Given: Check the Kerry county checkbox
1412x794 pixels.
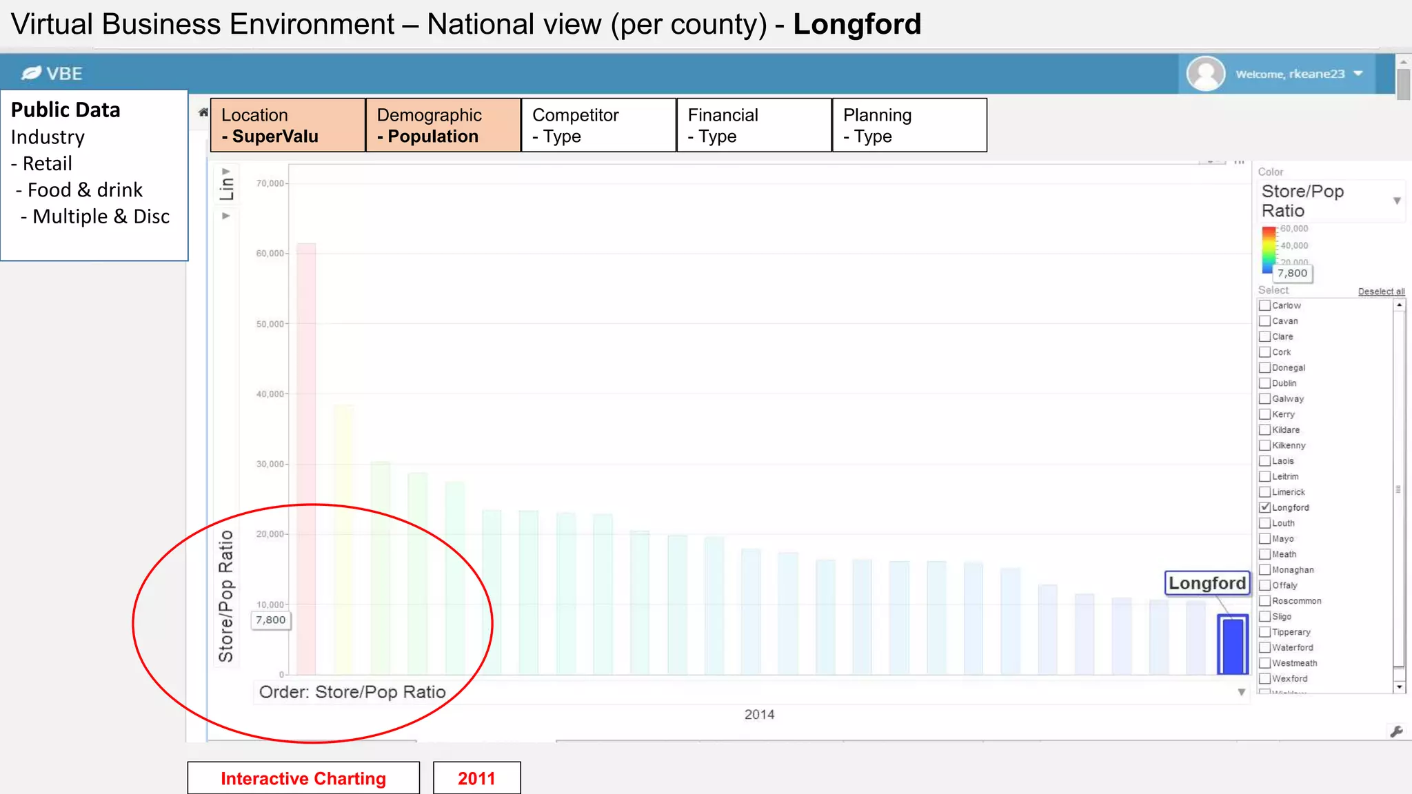Looking at the screenshot, I should (1264, 414).
